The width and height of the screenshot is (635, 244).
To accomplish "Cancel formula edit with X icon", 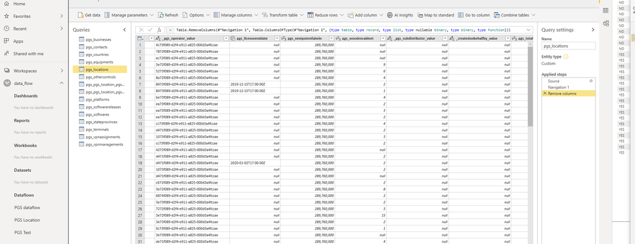I will pos(141,30).
